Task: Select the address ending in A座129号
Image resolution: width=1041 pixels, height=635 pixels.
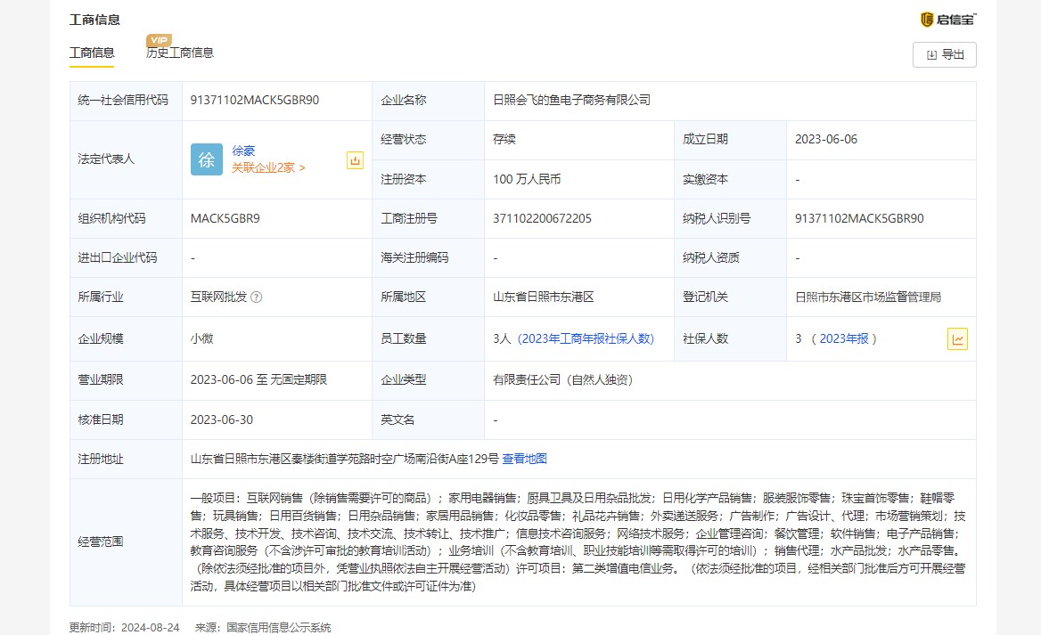Action: point(345,459)
